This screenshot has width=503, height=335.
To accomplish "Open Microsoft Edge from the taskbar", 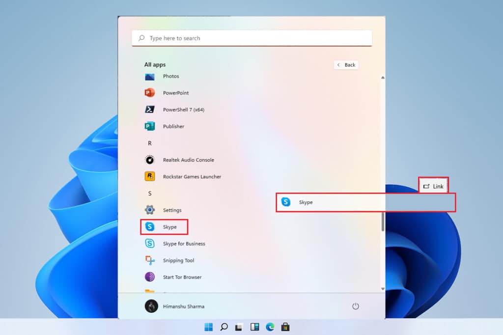I will click(270, 327).
